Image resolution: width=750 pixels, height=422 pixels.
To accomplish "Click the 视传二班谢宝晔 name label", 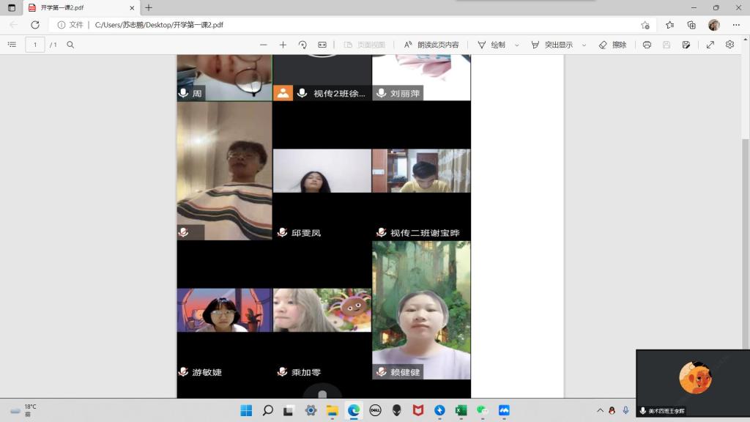I will [424, 232].
